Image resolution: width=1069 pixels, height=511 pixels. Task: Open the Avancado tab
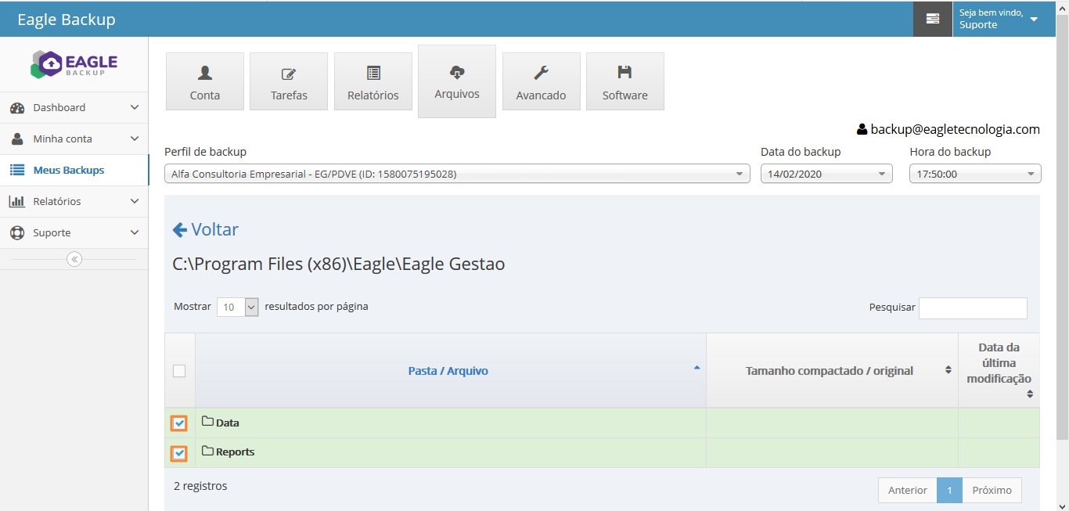pyautogui.click(x=542, y=81)
